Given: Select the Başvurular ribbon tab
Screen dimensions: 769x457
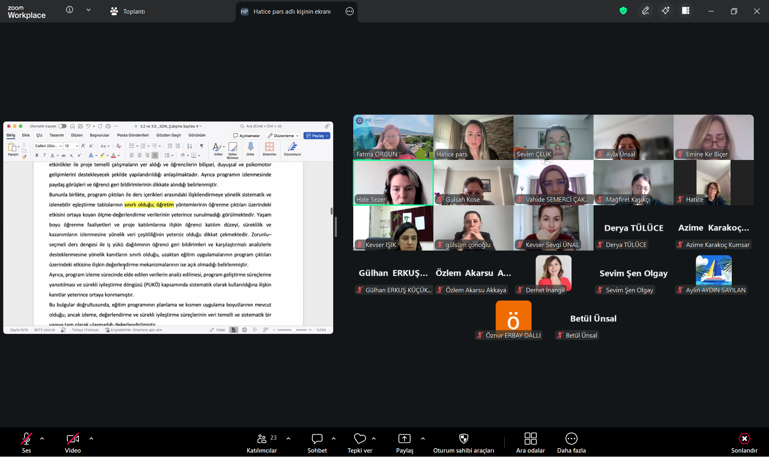Looking at the screenshot, I should (100, 135).
